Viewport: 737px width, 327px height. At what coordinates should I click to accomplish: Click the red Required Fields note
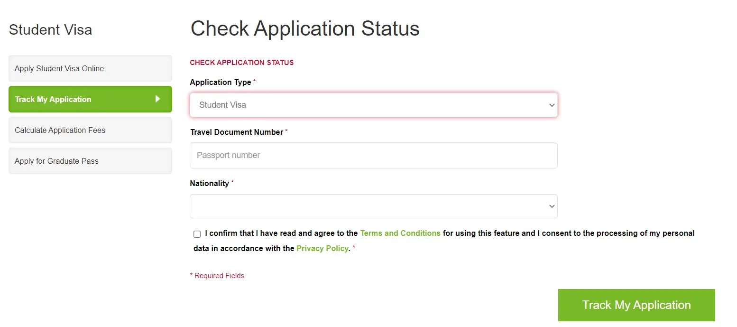[x=217, y=275]
